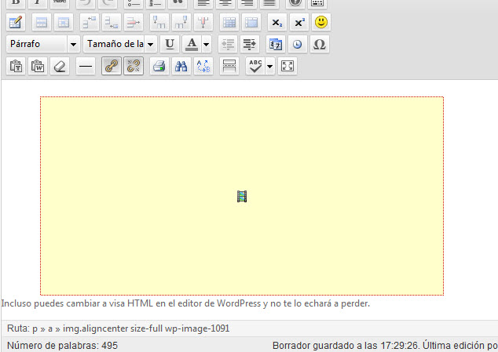Toggle superscript formatting
Viewport: 498px width, 352px height.
(299, 22)
